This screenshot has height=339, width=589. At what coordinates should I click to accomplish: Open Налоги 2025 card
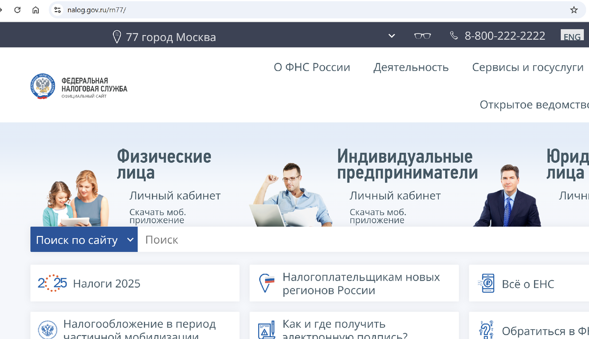coord(135,283)
